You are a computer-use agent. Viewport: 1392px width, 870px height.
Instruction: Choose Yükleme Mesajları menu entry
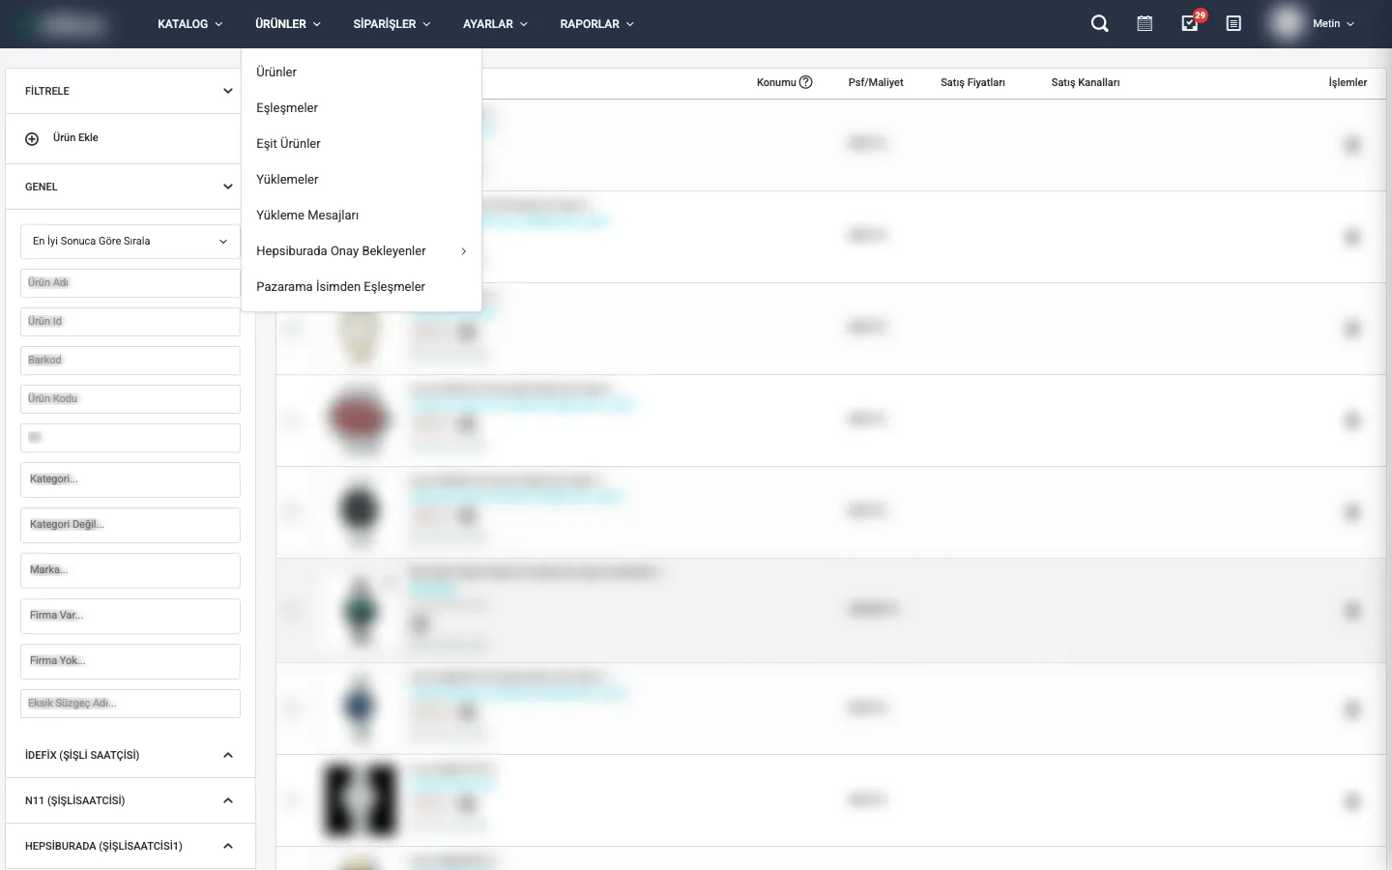(307, 216)
